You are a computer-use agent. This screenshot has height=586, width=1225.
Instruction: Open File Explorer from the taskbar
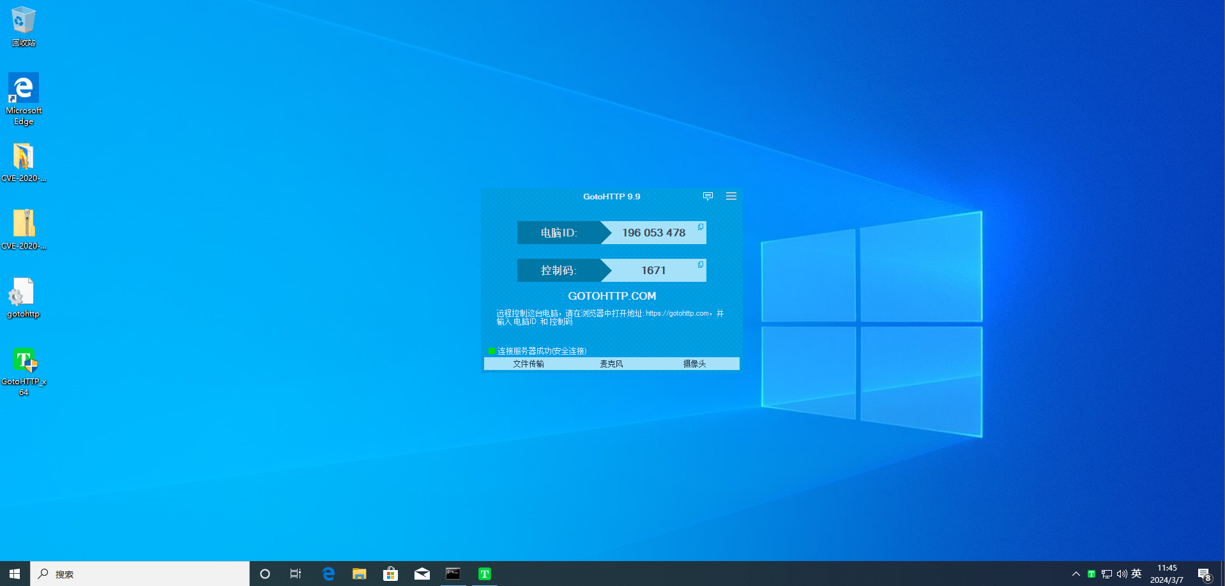click(x=360, y=574)
